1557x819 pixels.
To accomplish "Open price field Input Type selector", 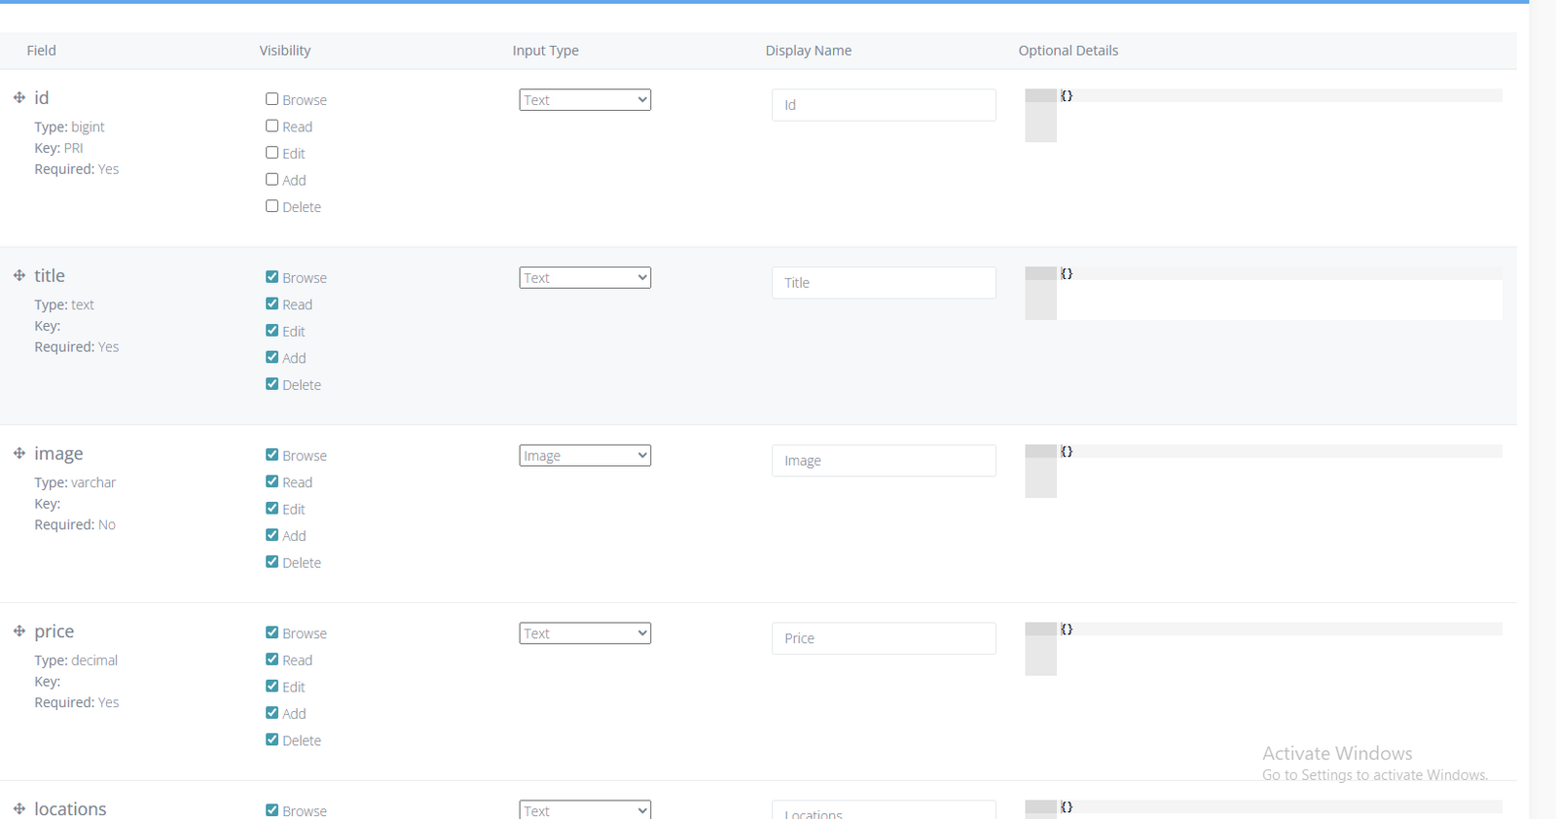I will click(585, 633).
